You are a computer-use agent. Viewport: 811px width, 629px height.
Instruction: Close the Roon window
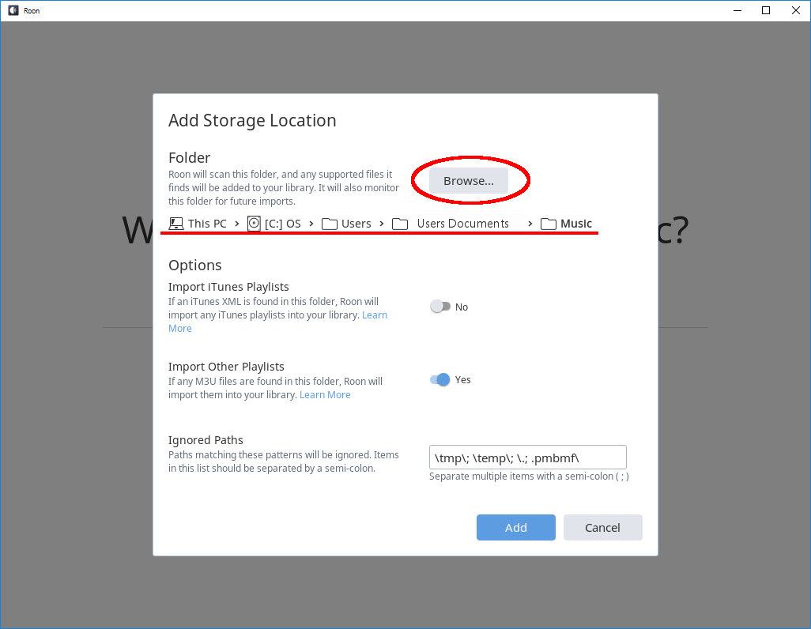pos(796,10)
